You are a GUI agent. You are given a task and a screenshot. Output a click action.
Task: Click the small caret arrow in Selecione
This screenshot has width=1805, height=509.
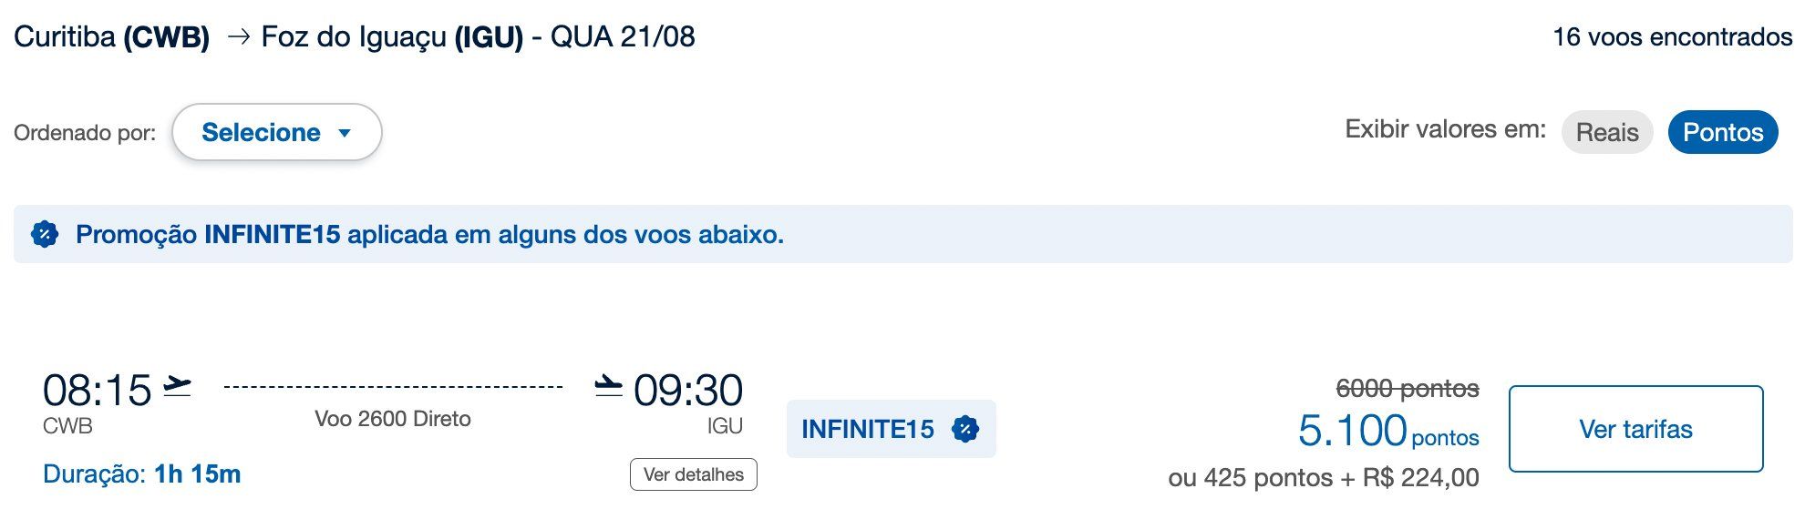coord(345,133)
